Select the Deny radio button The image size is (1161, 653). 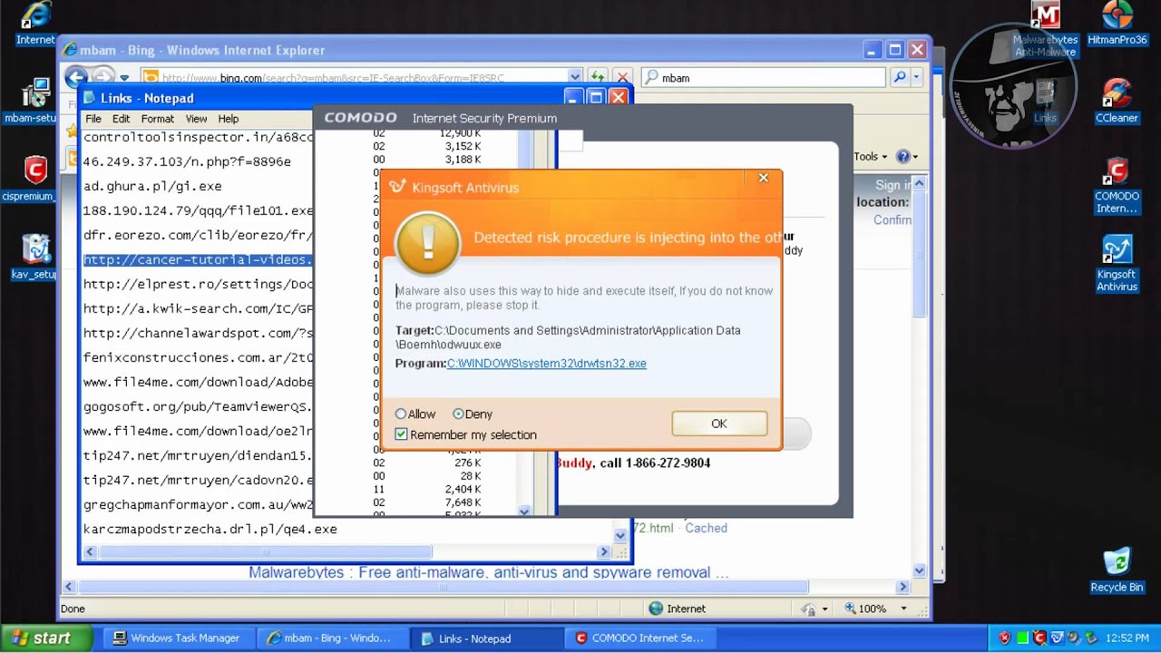tap(458, 414)
